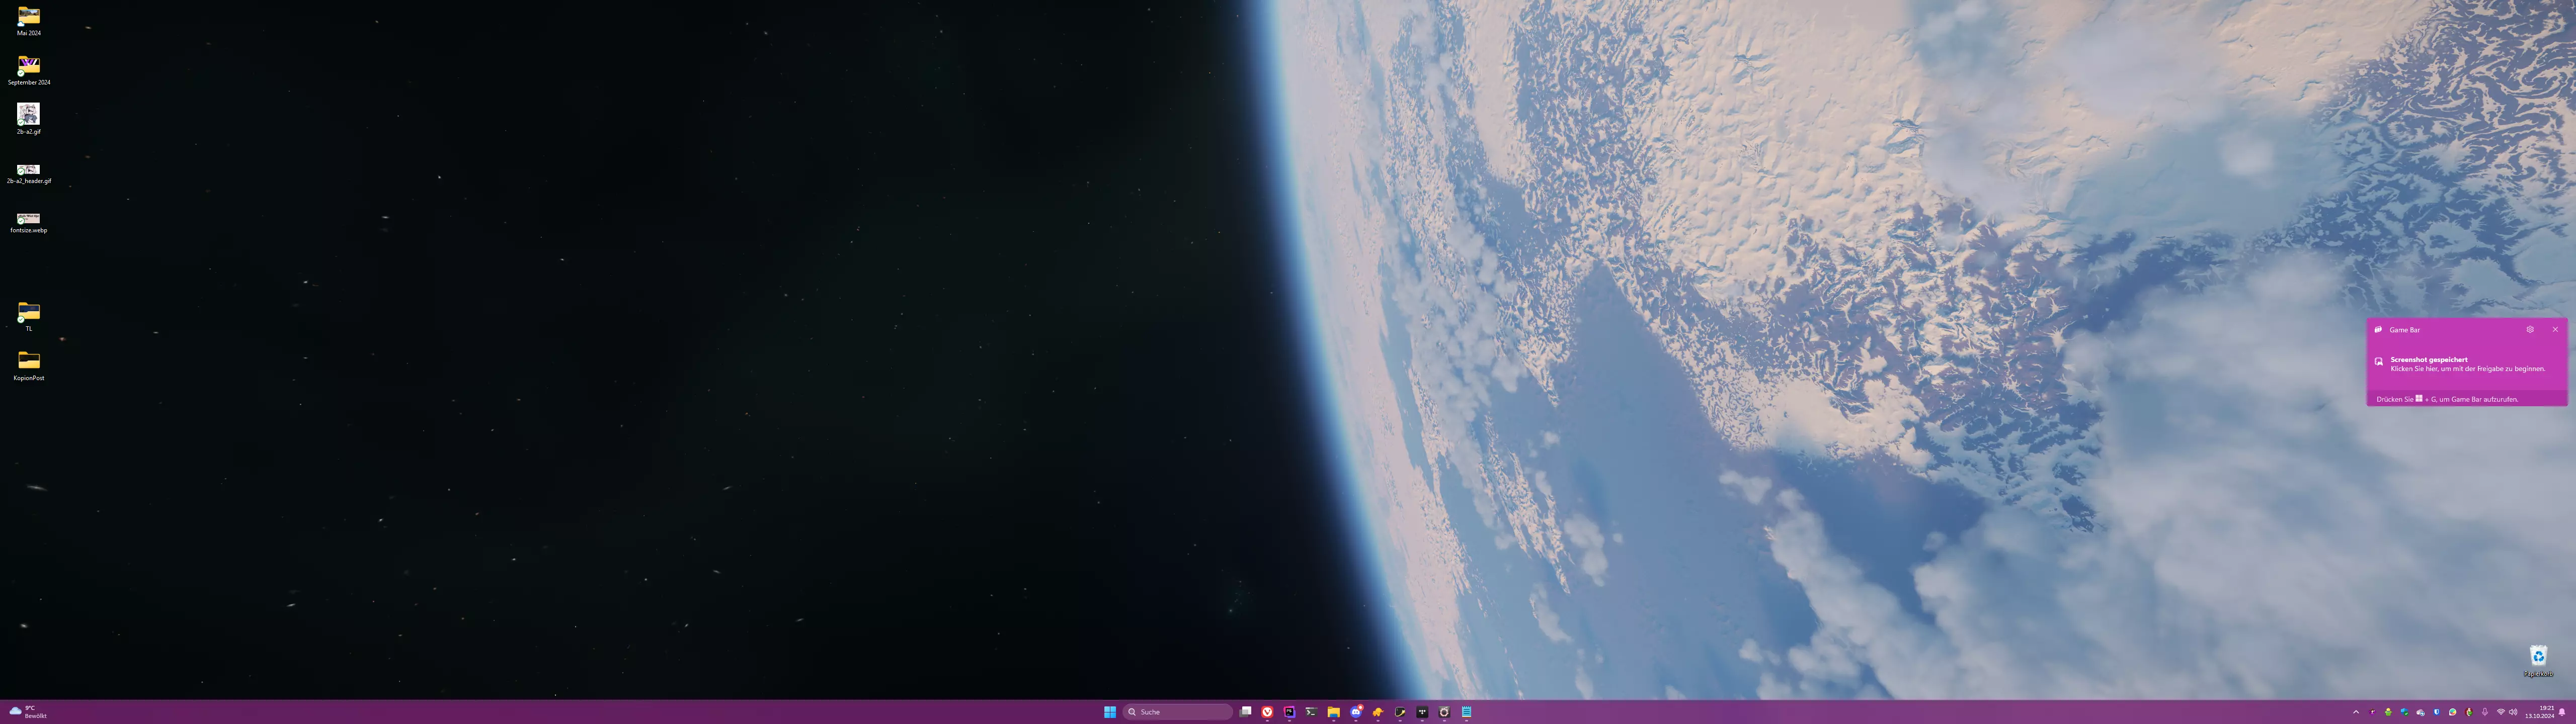The width and height of the screenshot is (2576, 724).
Task: Click the 'Drücken Sie + G' hint text
Action: (2448, 399)
